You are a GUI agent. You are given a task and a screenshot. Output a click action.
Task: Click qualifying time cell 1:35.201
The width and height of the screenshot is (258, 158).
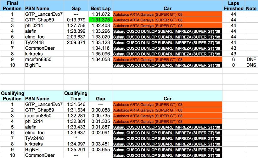[x=76, y=150]
